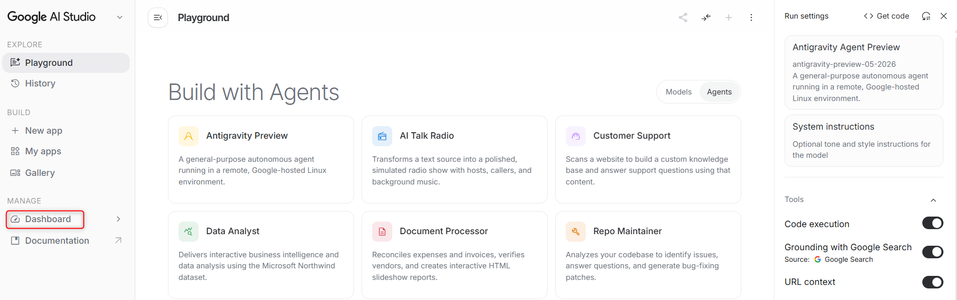Open the three-dot more options menu
This screenshot has height=300, width=957.
click(751, 18)
